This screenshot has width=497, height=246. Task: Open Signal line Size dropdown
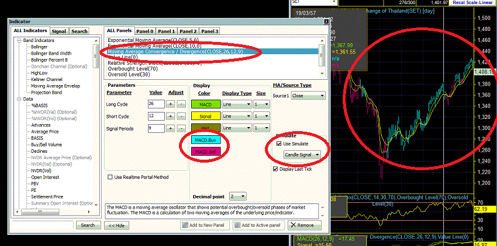point(261,117)
